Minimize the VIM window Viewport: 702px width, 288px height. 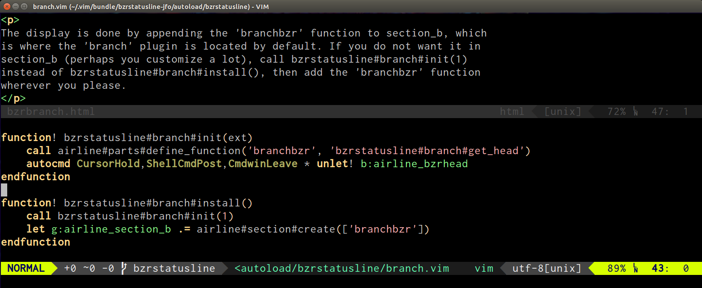[15, 6]
